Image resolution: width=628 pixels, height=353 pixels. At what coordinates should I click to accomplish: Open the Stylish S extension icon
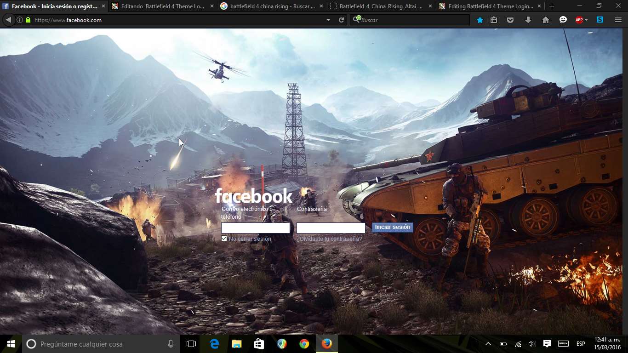(600, 20)
